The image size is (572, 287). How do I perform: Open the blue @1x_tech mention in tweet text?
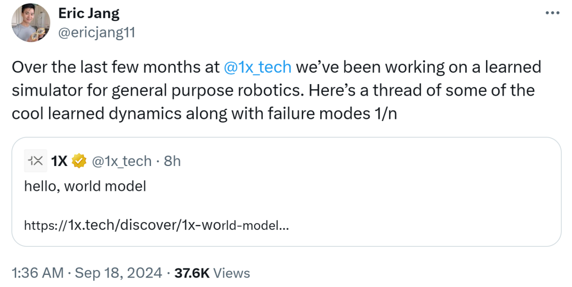coord(257,67)
